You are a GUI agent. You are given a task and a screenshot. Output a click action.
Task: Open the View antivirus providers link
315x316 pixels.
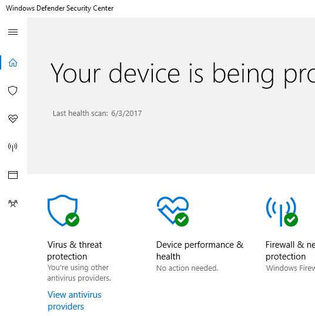tap(74, 301)
